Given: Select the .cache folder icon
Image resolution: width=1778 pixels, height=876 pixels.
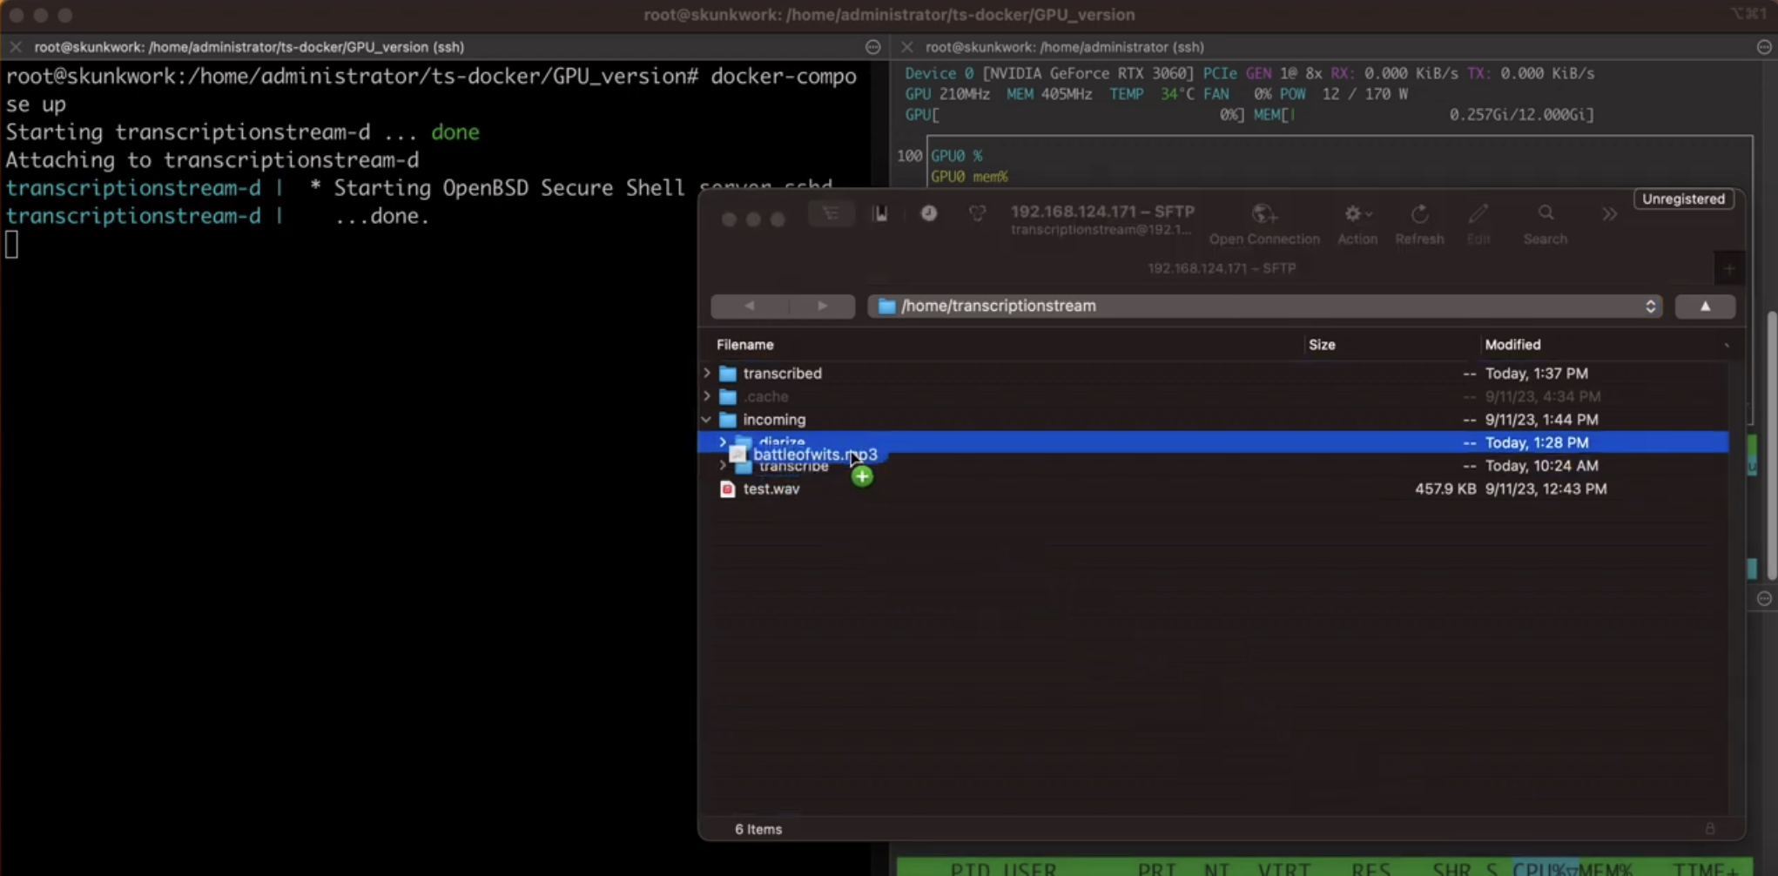Looking at the screenshot, I should click(728, 397).
